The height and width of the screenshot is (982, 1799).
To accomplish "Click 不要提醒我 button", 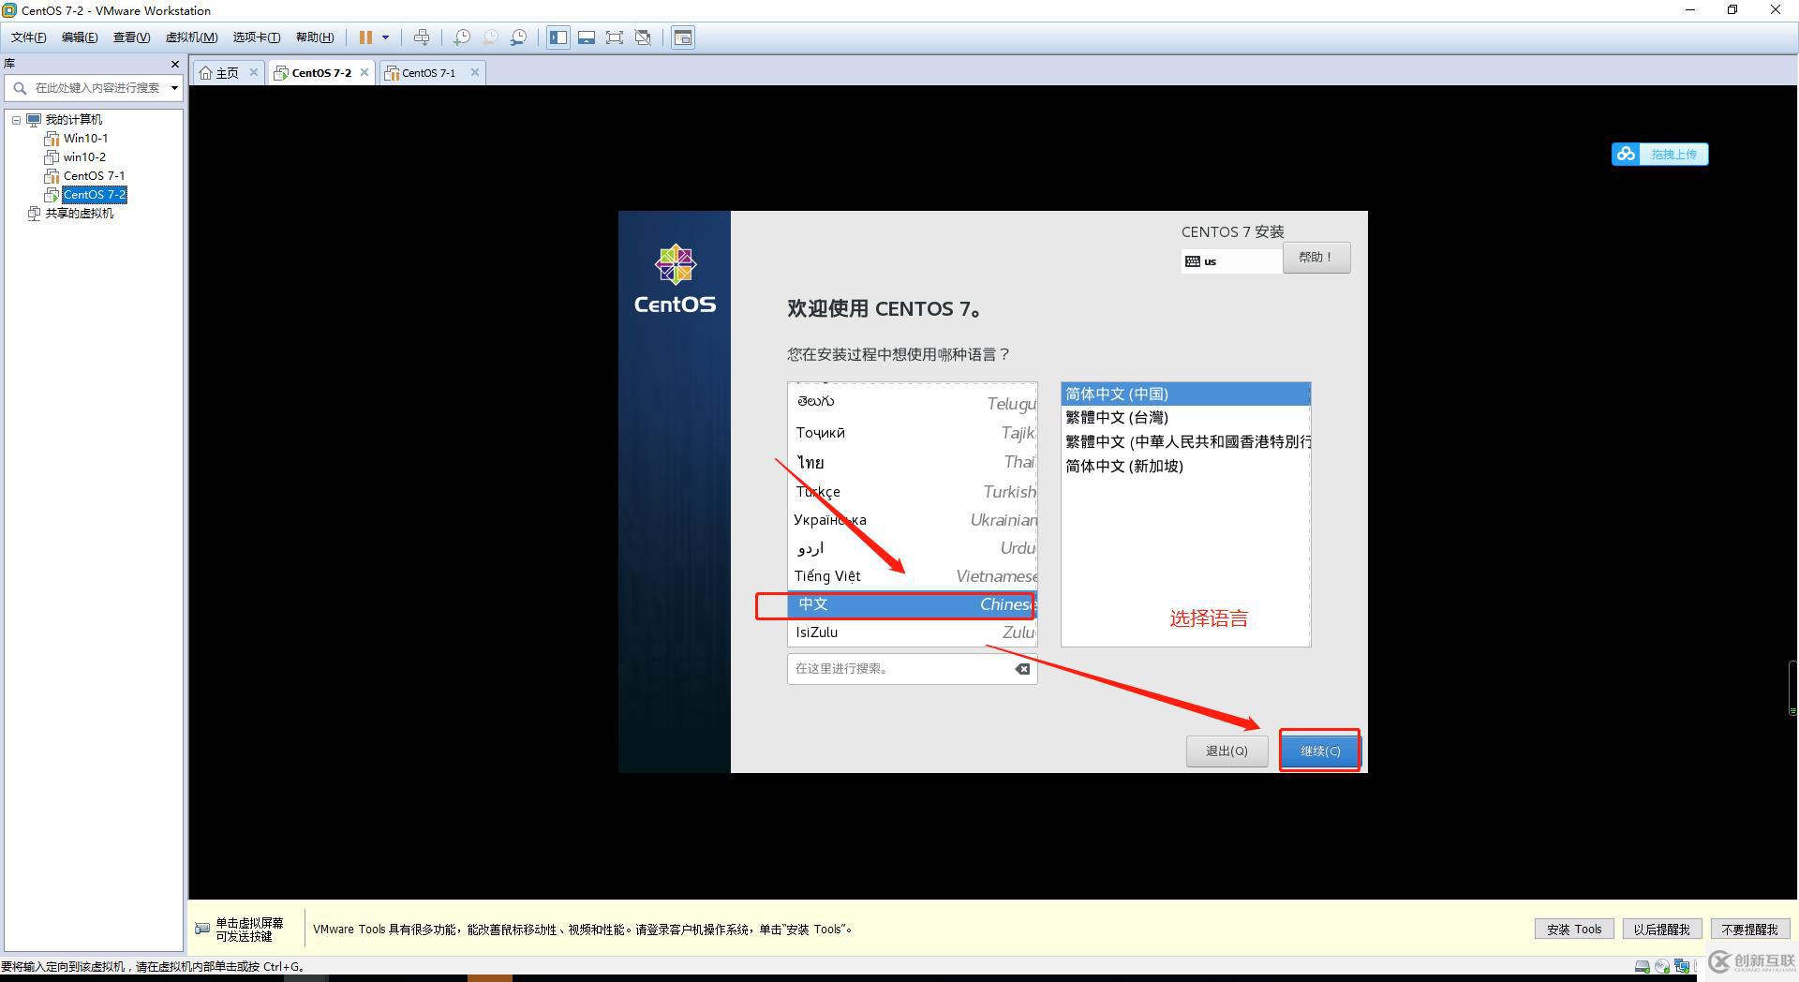I will pyautogui.click(x=1749, y=929).
